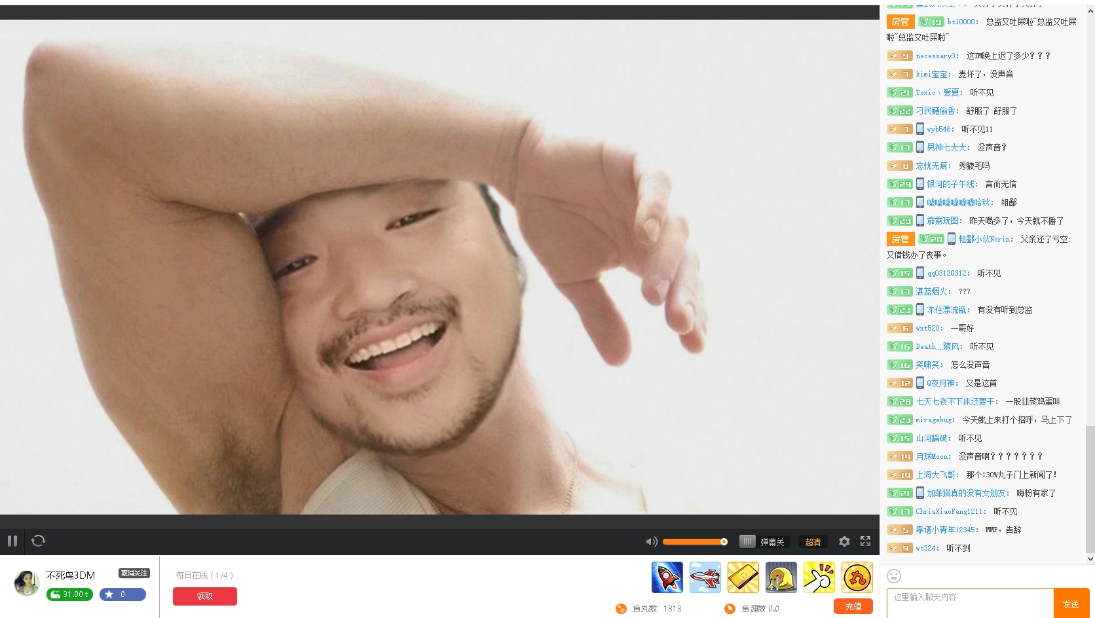This screenshot has width=1095, height=618.
Task: Click the level 6 badge beside wxt520
Action: click(x=900, y=328)
